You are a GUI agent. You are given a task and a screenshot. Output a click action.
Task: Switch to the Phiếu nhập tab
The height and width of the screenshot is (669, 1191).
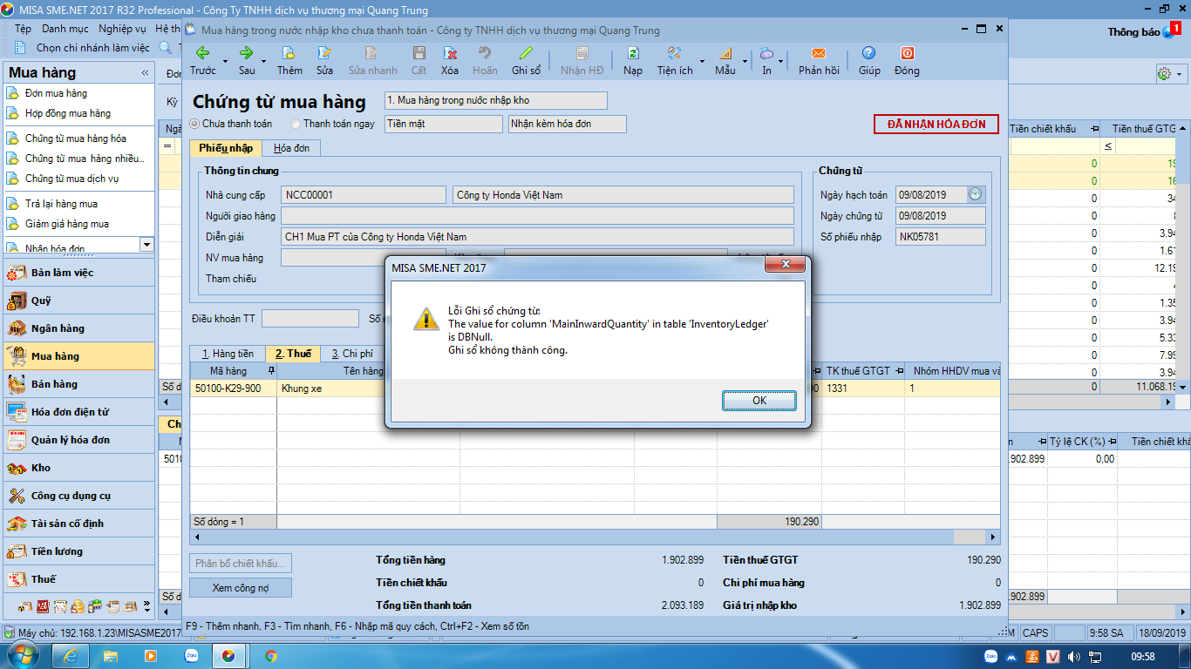[x=226, y=148]
